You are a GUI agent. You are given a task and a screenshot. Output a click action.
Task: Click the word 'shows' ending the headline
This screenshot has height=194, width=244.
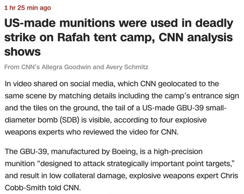[23, 52]
